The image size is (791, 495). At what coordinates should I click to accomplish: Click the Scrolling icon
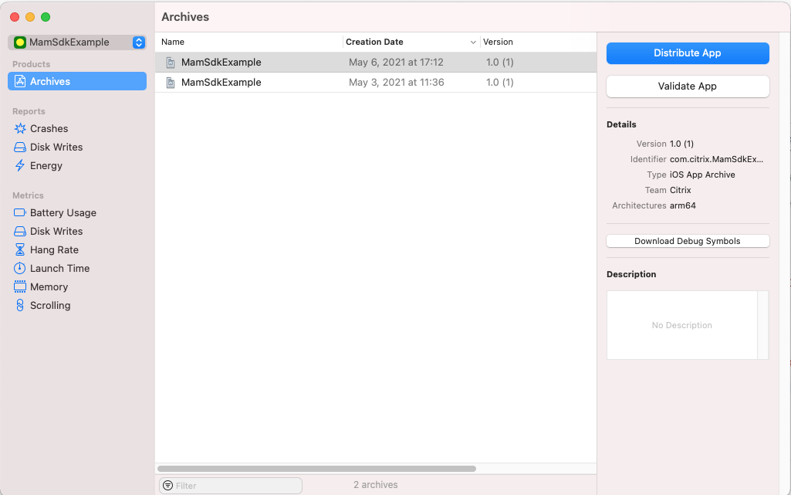[x=20, y=305]
